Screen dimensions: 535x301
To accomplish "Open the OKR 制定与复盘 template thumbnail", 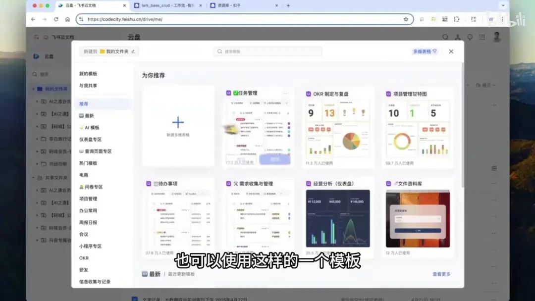I will [338, 129].
